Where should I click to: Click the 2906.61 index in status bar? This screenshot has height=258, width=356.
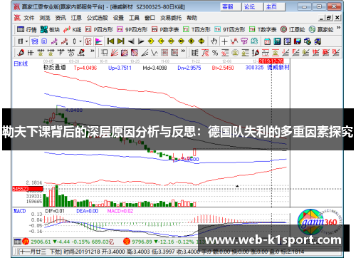(41, 242)
